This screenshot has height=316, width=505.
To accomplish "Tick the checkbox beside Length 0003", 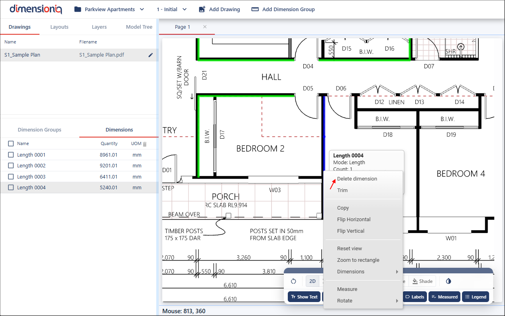I will [11, 177].
